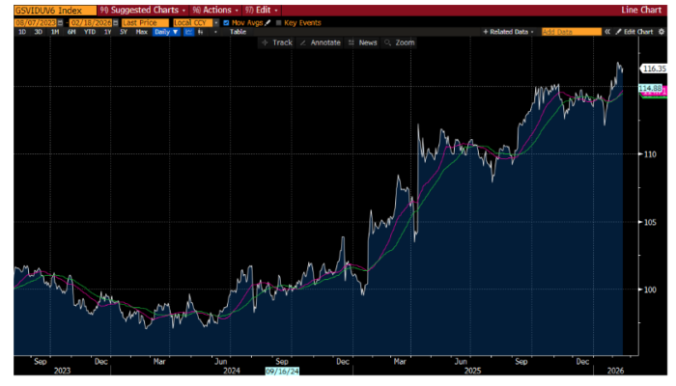This screenshot has height=386, width=676.
Task: Switch to the Table view
Action: [x=238, y=32]
